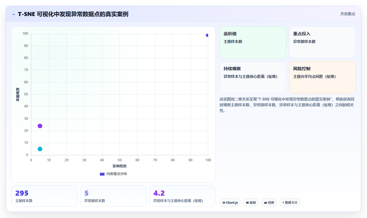Click 主簇样本数 text in 高价值 card
This screenshot has height=218, width=367.
[x=233, y=42]
